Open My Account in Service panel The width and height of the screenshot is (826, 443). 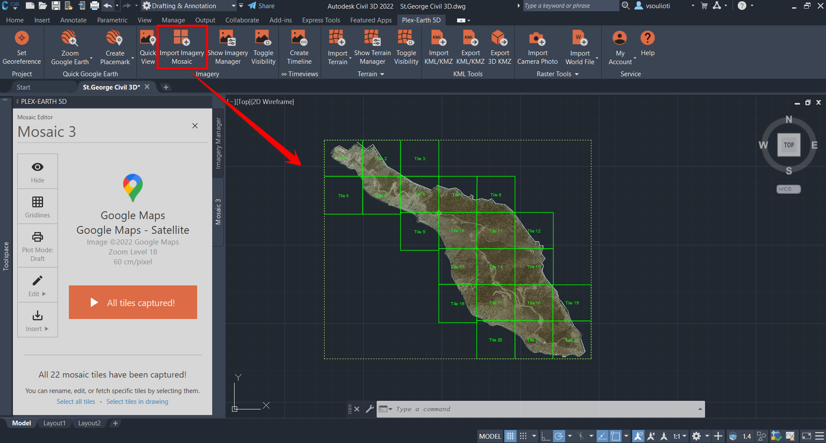coord(620,48)
